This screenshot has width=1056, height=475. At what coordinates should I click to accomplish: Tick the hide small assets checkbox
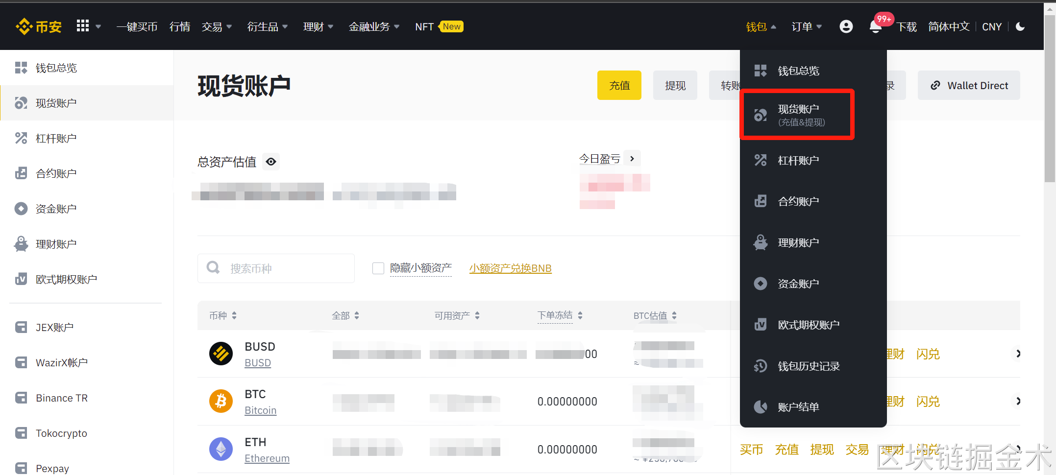pos(378,268)
